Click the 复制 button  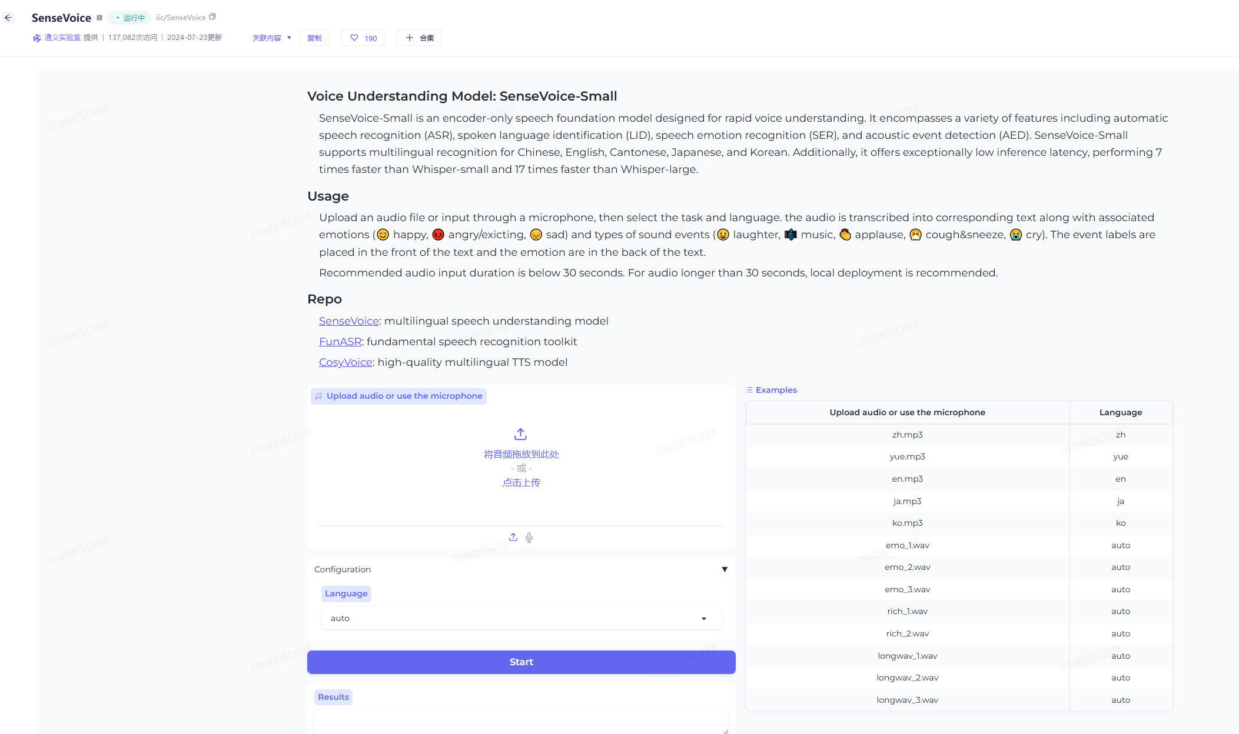click(314, 38)
